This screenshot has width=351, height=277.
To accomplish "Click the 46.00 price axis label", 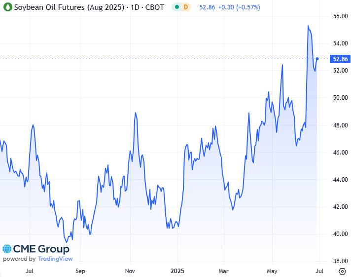I will coord(341,153).
